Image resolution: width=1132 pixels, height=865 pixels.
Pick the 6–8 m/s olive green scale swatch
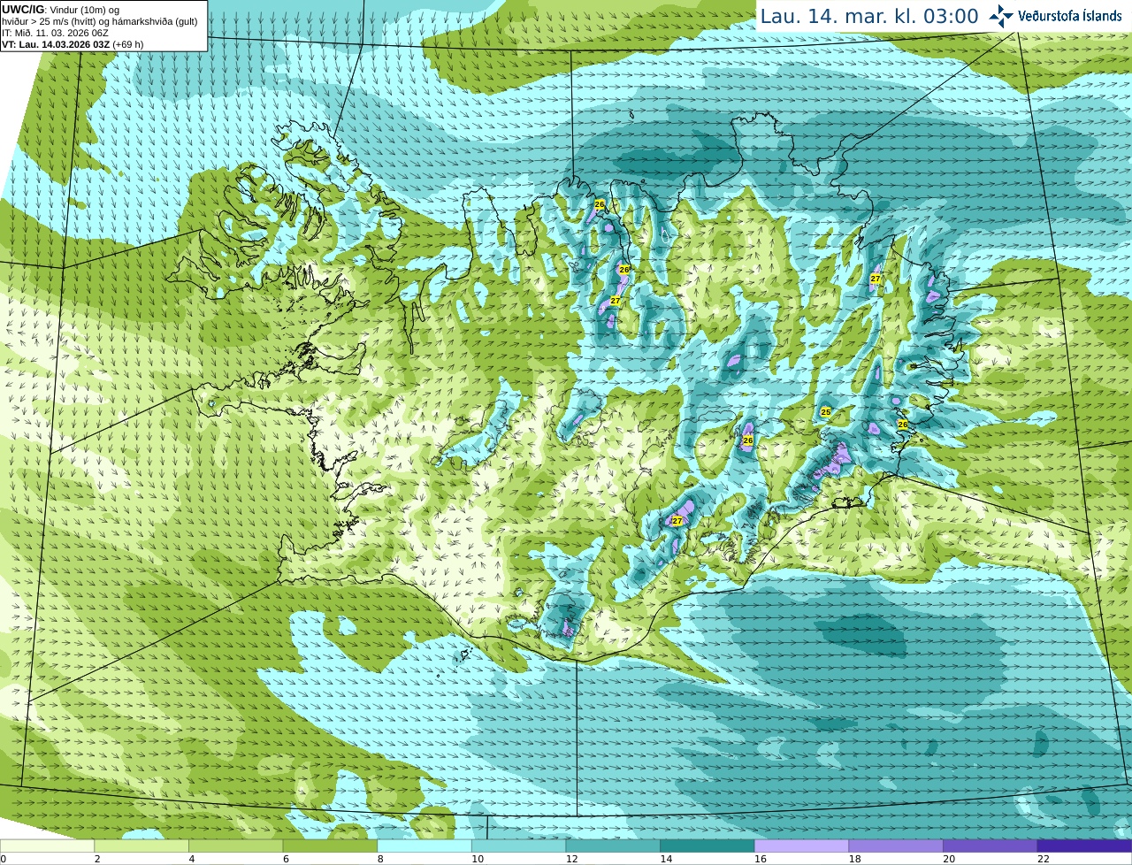330,846
